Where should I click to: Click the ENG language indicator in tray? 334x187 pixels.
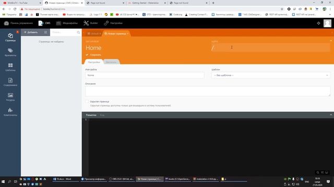coord(307,182)
